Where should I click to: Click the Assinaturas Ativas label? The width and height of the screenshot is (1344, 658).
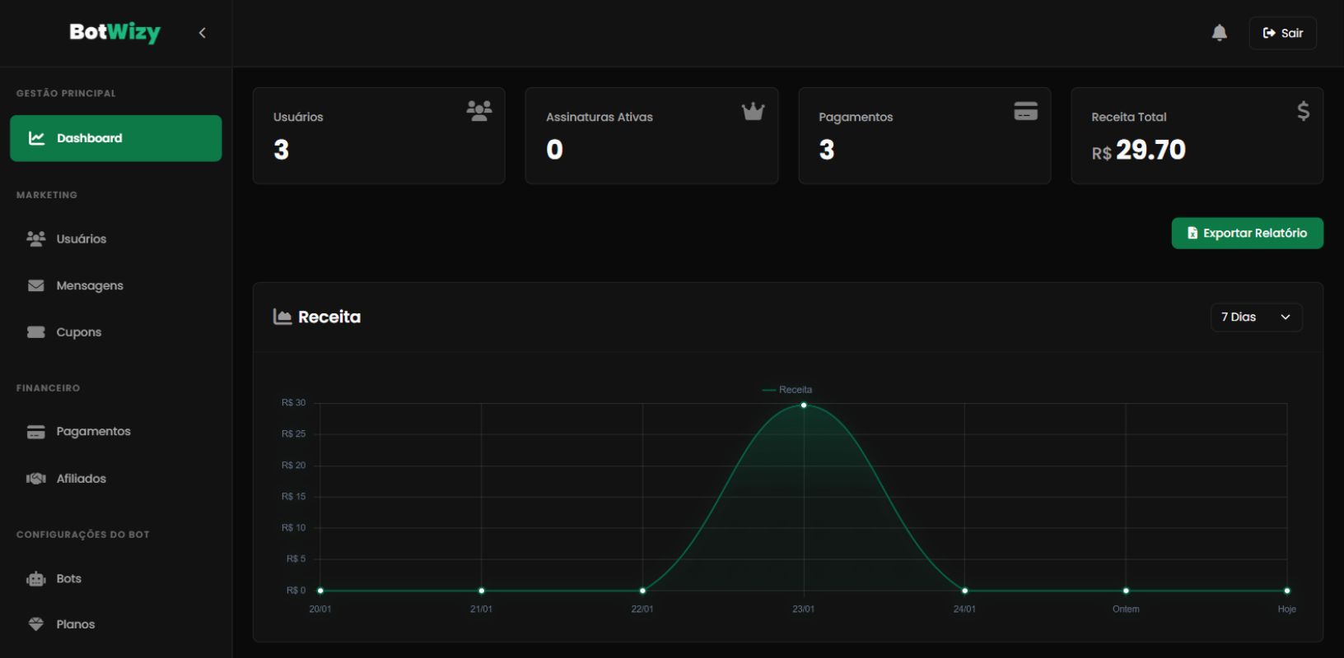(x=600, y=117)
